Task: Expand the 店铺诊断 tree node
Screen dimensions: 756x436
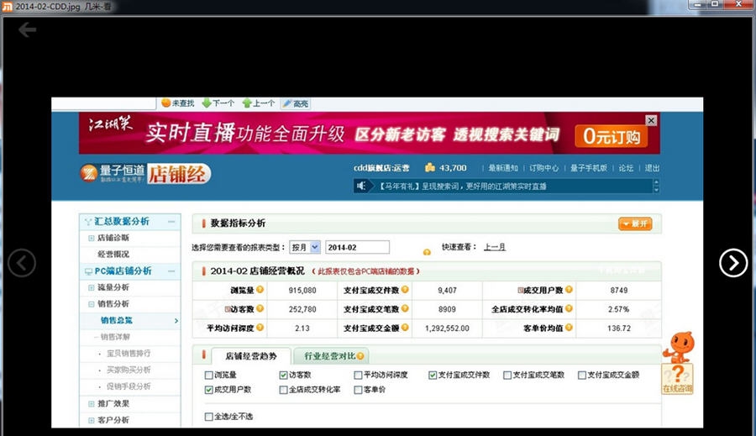Action: pos(91,238)
